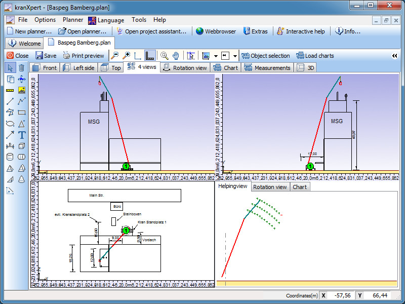Select the Text tool
405x304 pixels.
pyautogui.click(x=22, y=135)
